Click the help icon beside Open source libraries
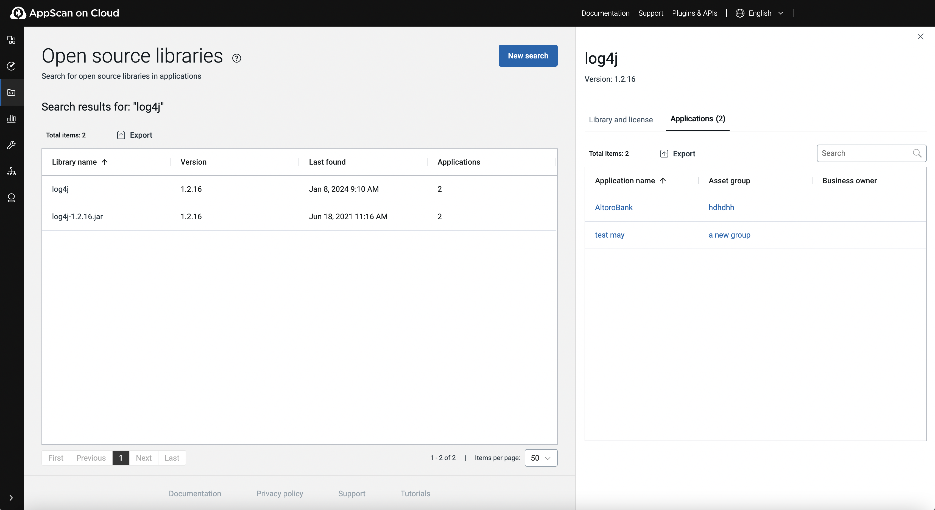The image size is (935, 510). point(237,58)
